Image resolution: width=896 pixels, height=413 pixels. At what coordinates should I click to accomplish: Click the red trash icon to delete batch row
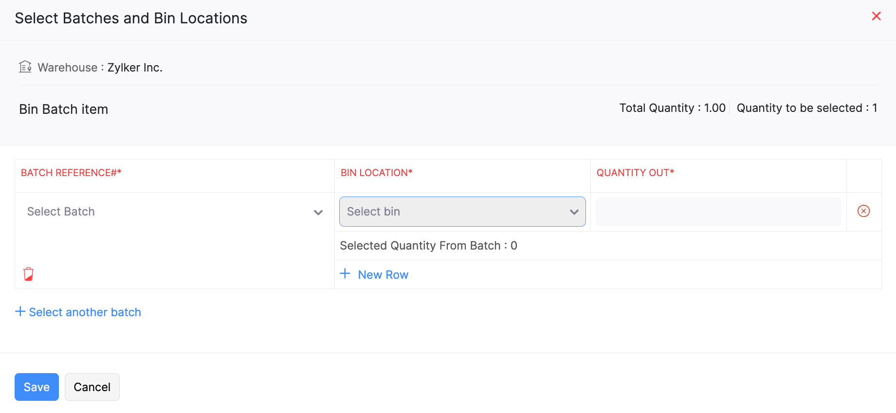tap(28, 274)
